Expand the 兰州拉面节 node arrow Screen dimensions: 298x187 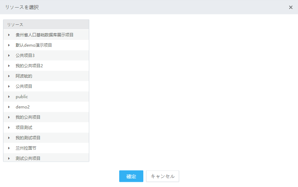click(9, 148)
